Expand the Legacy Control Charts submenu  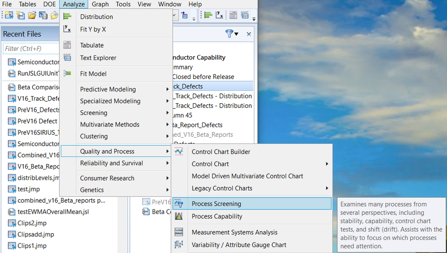[x=327, y=188]
